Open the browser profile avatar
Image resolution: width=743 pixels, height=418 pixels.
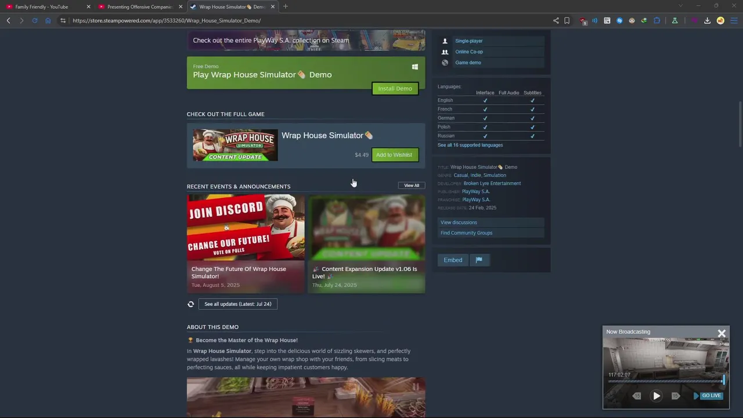pos(720,20)
